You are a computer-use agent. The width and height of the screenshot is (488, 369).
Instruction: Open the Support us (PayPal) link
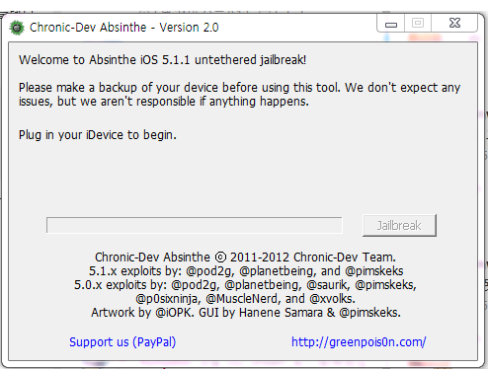122,342
